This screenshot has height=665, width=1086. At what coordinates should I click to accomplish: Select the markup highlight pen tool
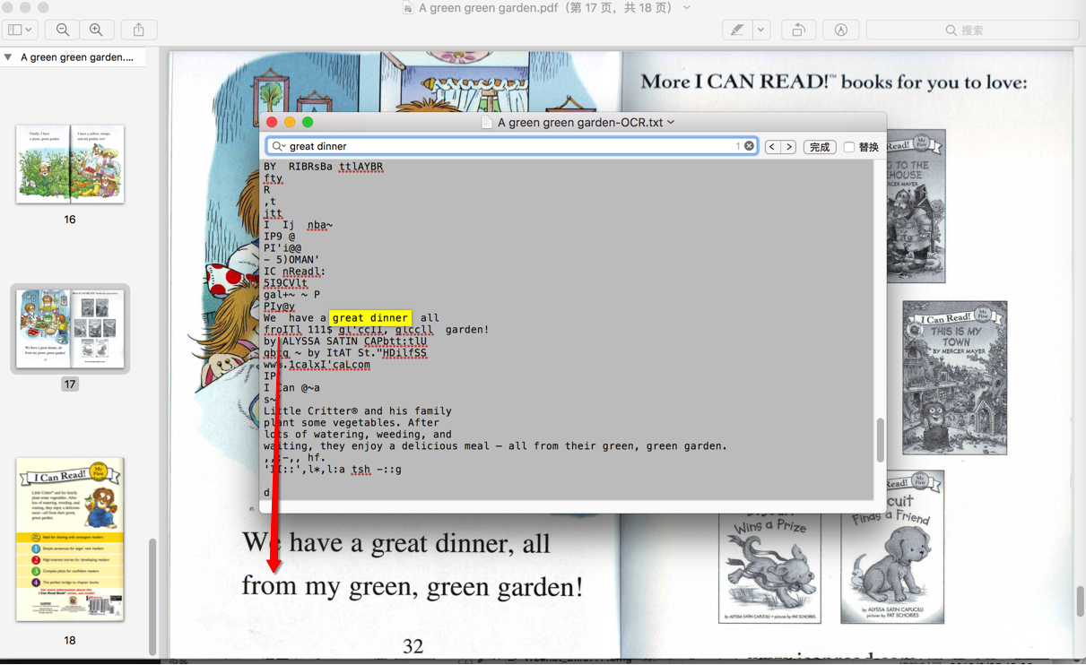tap(737, 30)
